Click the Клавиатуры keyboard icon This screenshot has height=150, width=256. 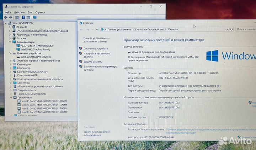point(14,64)
